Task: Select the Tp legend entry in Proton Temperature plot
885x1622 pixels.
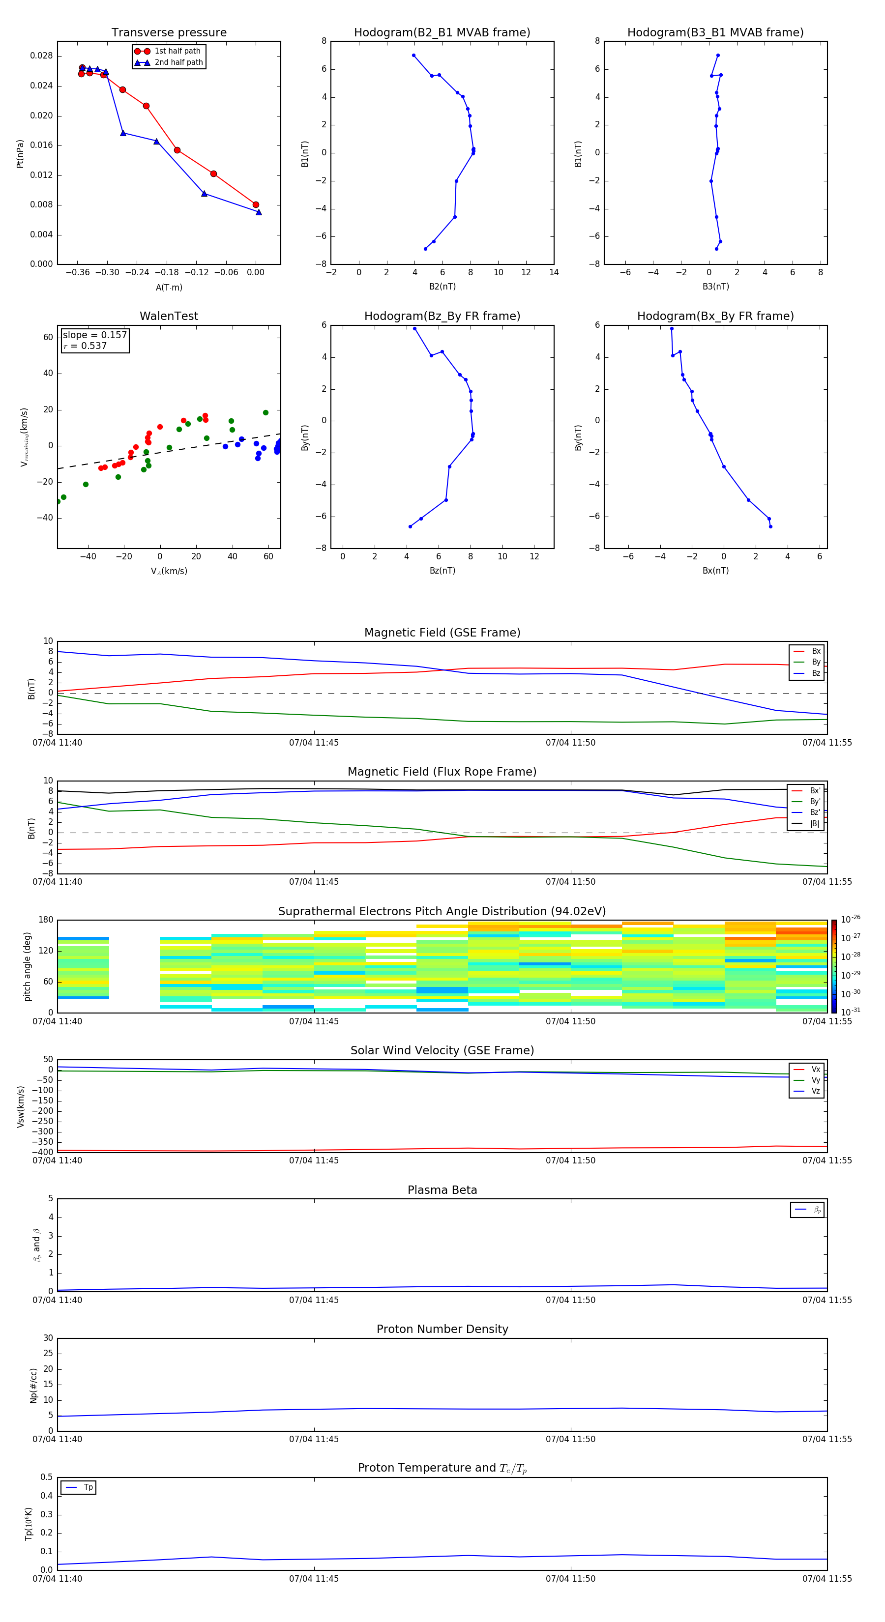Action: (79, 1487)
